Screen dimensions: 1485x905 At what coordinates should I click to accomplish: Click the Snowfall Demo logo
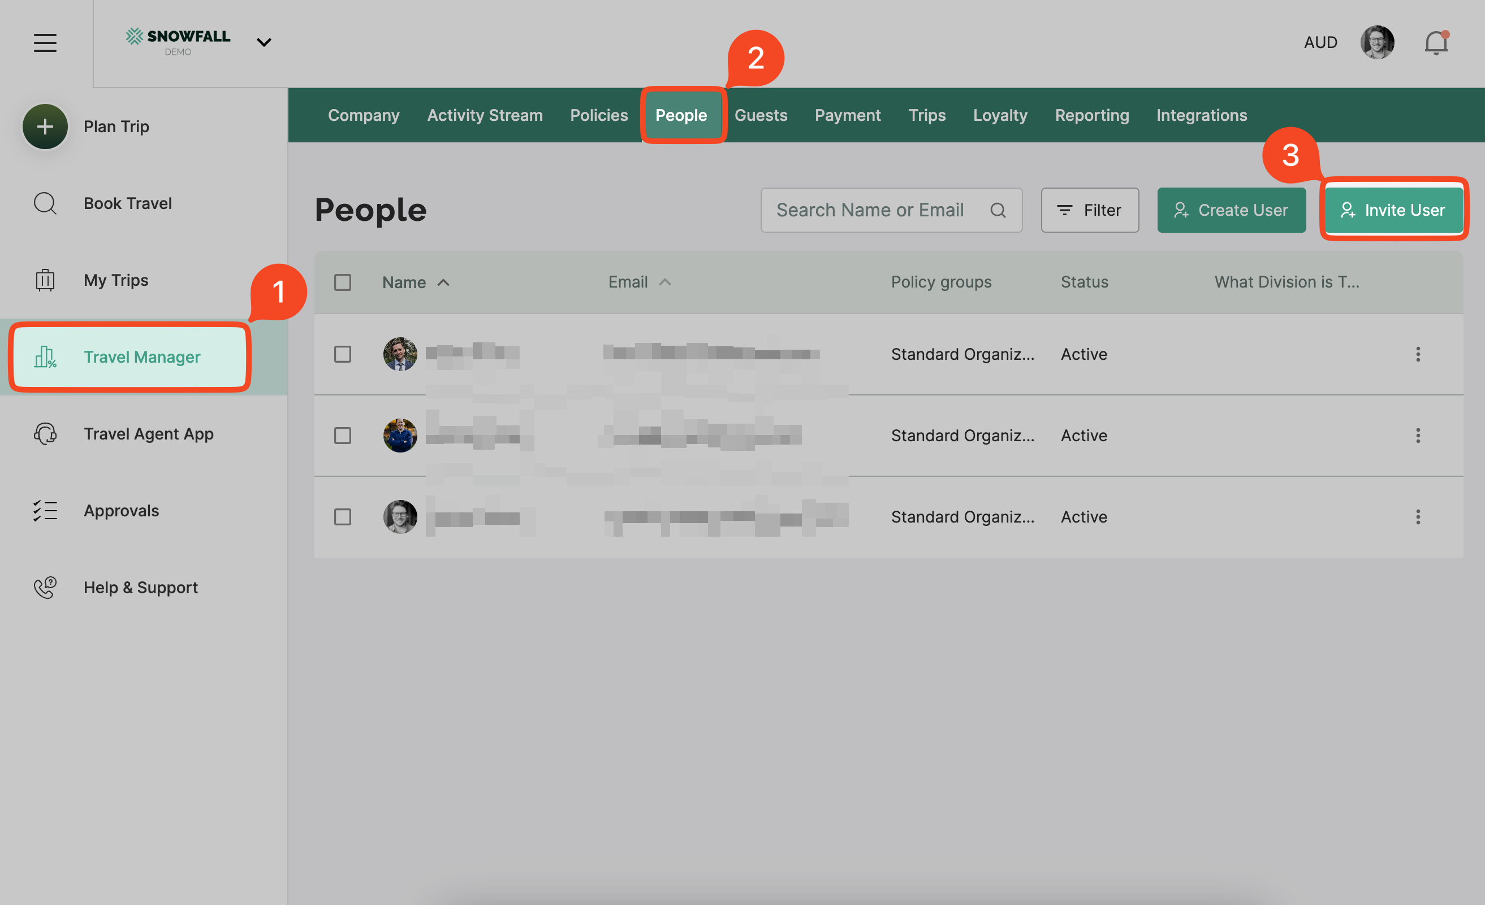178,42
